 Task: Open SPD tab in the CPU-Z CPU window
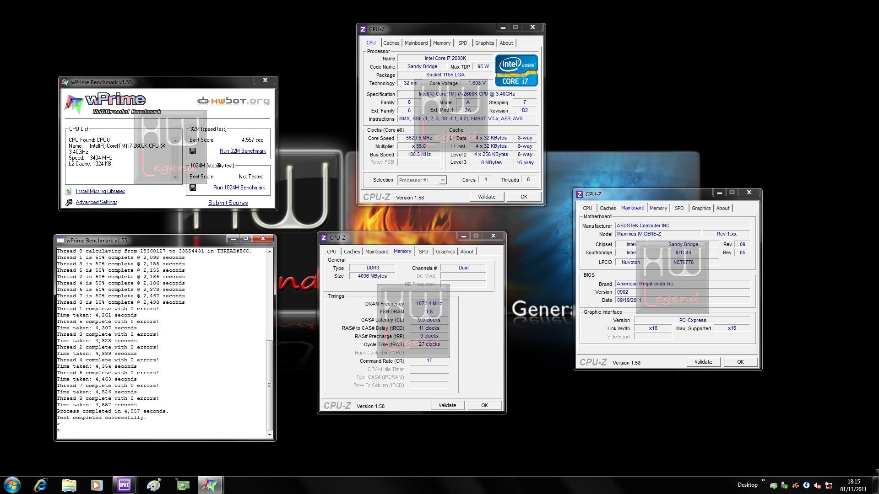[463, 43]
